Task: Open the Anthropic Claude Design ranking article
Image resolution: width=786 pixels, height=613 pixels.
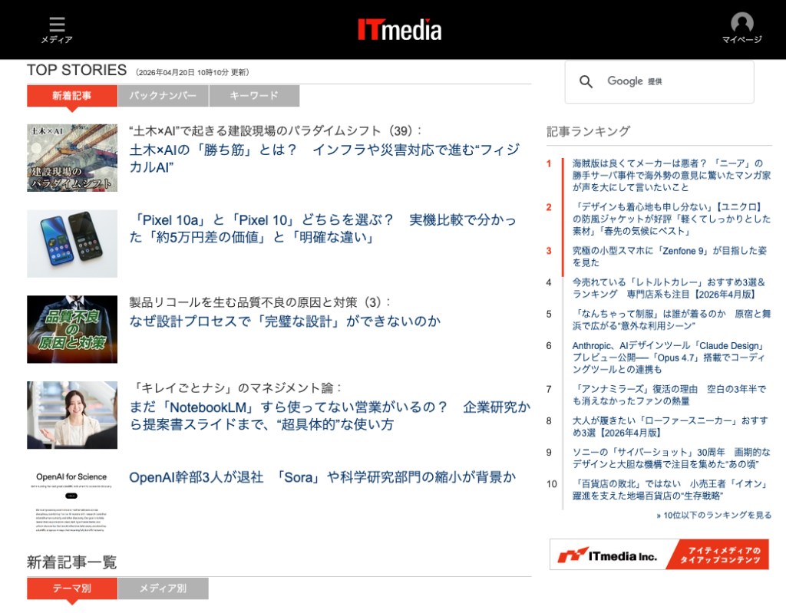Action: coord(669,358)
